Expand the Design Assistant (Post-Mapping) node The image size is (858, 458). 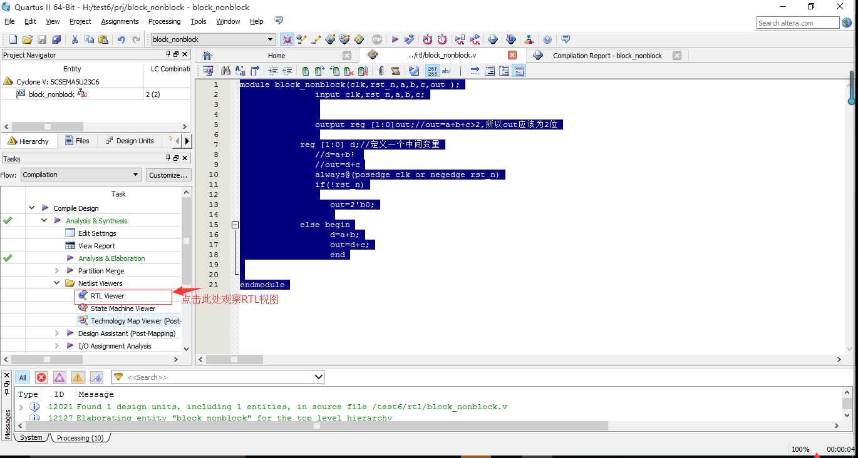(x=56, y=333)
